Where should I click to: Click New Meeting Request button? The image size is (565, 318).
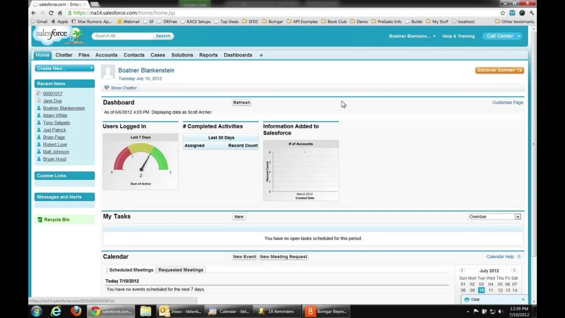tap(284, 257)
